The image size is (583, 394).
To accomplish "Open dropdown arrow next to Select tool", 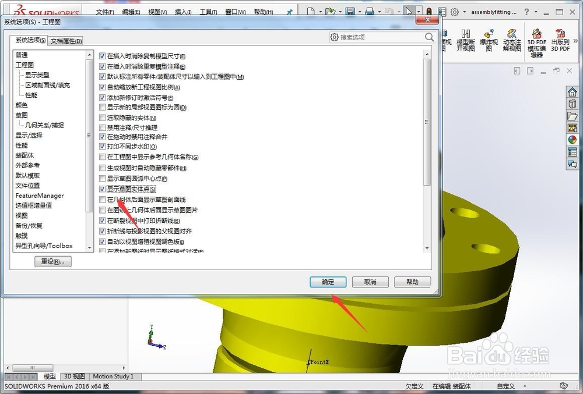I will coord(419,12).
